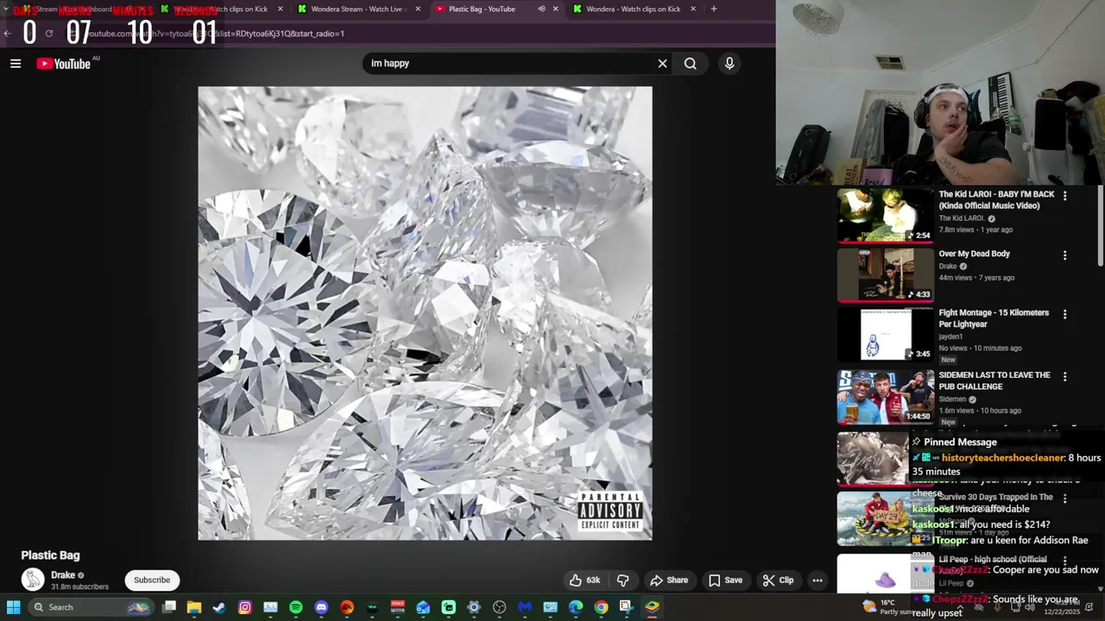
Task: Save the video to a playlist
Action: [725, 580]
